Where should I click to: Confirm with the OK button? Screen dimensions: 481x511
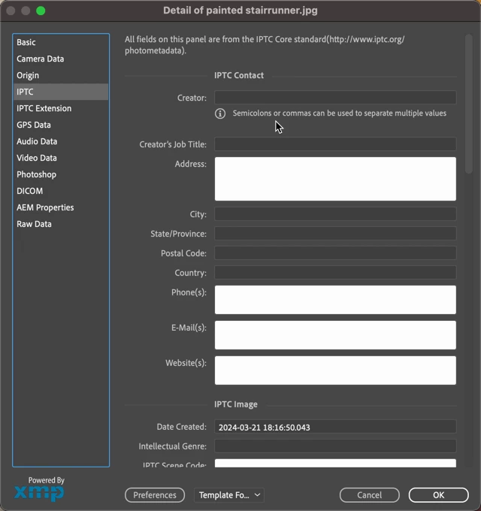pos(439,495)
